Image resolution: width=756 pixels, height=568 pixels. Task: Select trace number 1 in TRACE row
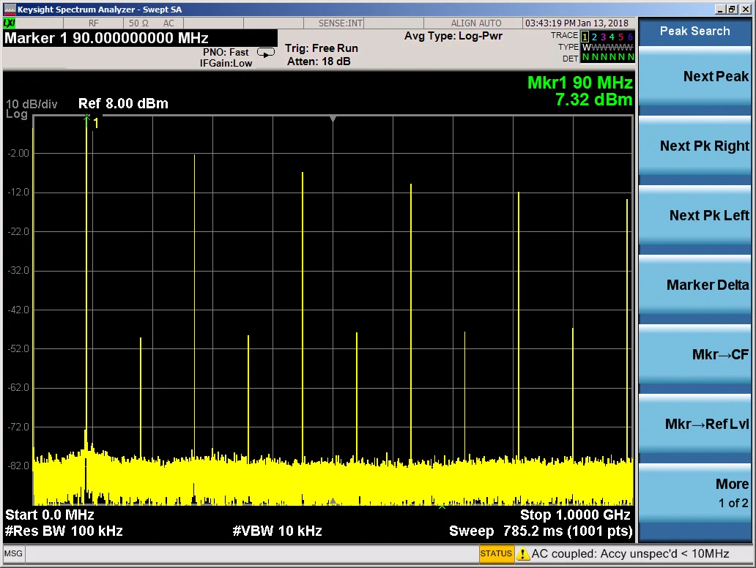pos(585,37)
